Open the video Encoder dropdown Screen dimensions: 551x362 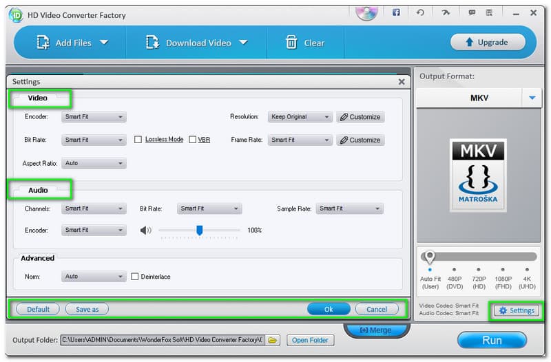click(x=94, y=117)
